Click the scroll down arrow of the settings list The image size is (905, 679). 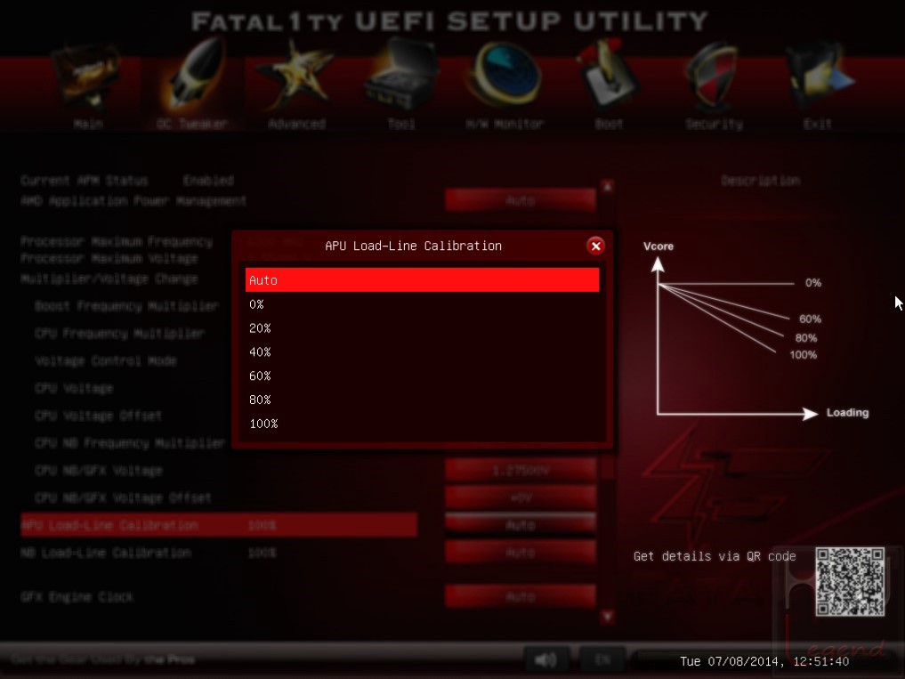pos(607,617)
